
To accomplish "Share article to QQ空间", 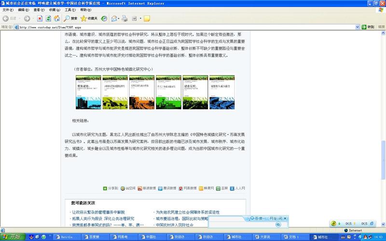I will tap(128, 188).
